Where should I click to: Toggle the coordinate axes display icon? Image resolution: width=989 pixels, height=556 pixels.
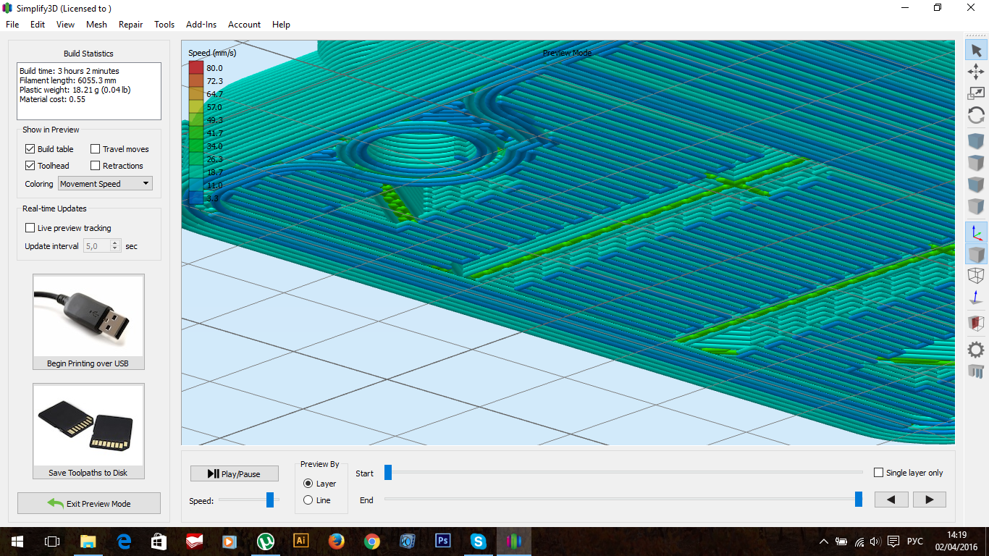coord(976,232)
